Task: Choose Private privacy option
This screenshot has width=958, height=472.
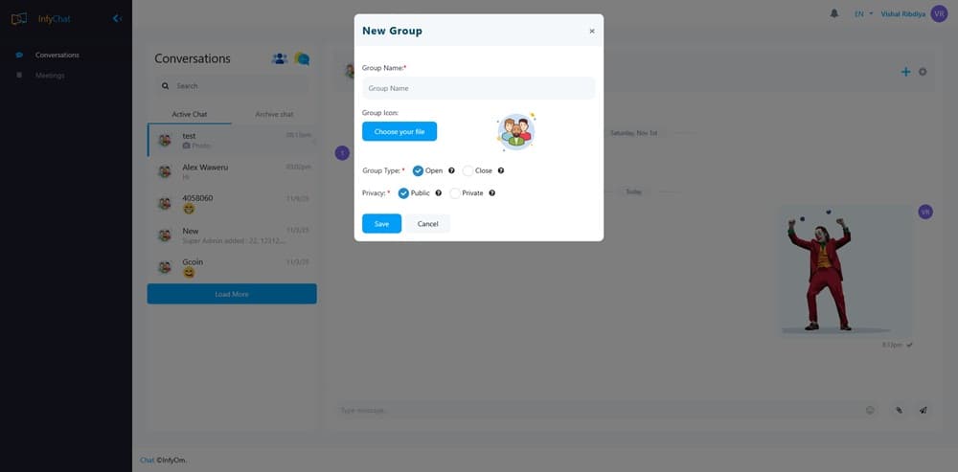Action: 456,192
